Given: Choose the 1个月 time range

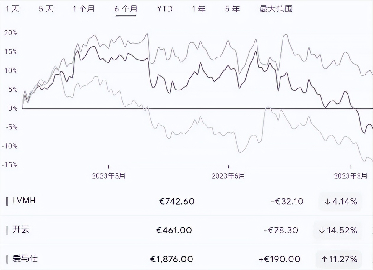Looking at the screenshot, I should pos(84,9).
